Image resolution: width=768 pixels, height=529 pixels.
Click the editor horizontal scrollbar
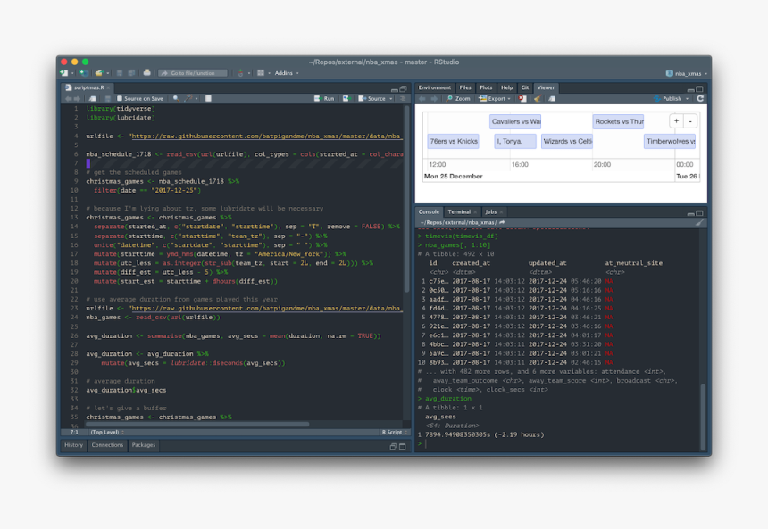[x=197, y=425]
